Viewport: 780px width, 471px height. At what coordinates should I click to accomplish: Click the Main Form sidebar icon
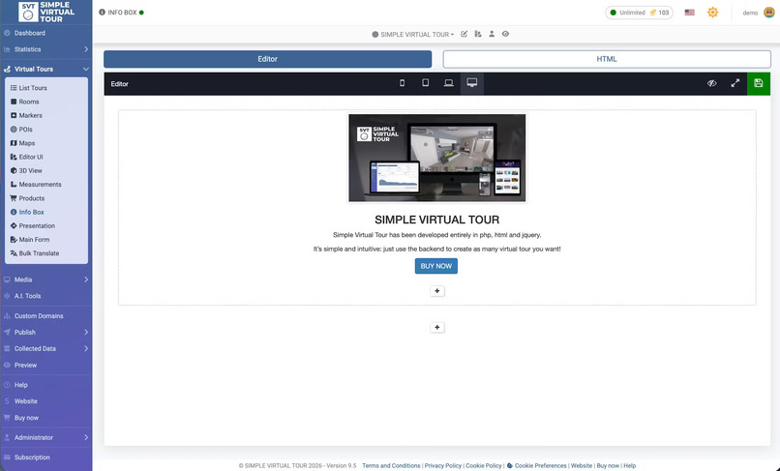click(14, 240)
